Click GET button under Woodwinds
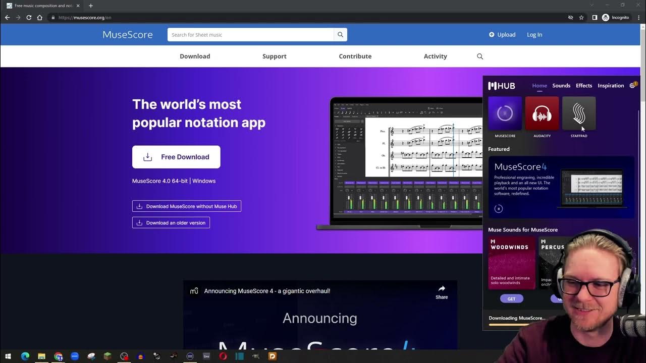This screenshot has width=646, height=363. [511, 299]
